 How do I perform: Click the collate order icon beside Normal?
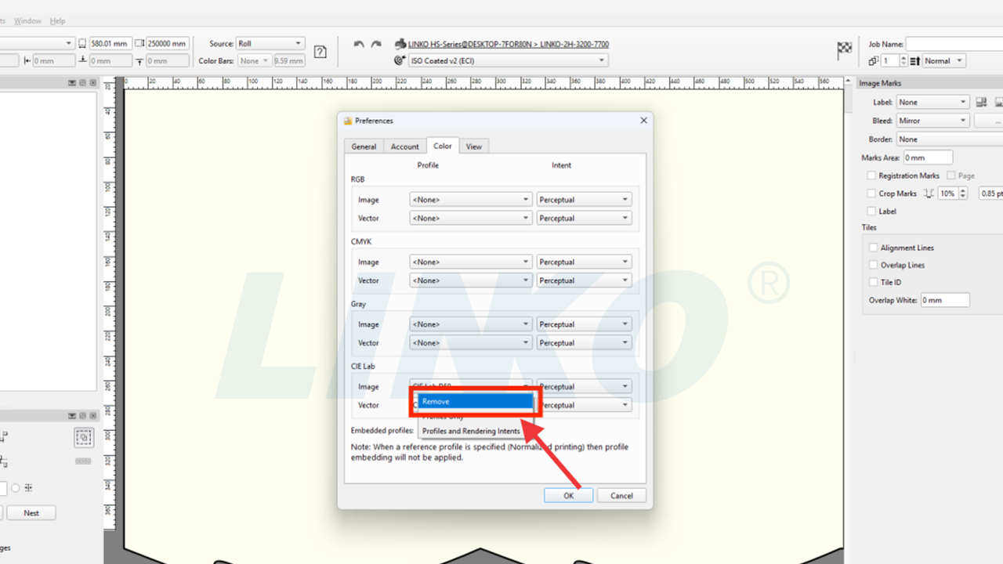pyautogui.click(x=914, y=61)
